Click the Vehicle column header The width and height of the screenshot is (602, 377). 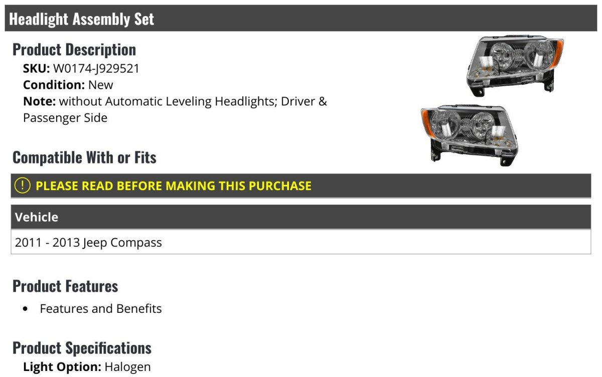[x=37, y=217]
